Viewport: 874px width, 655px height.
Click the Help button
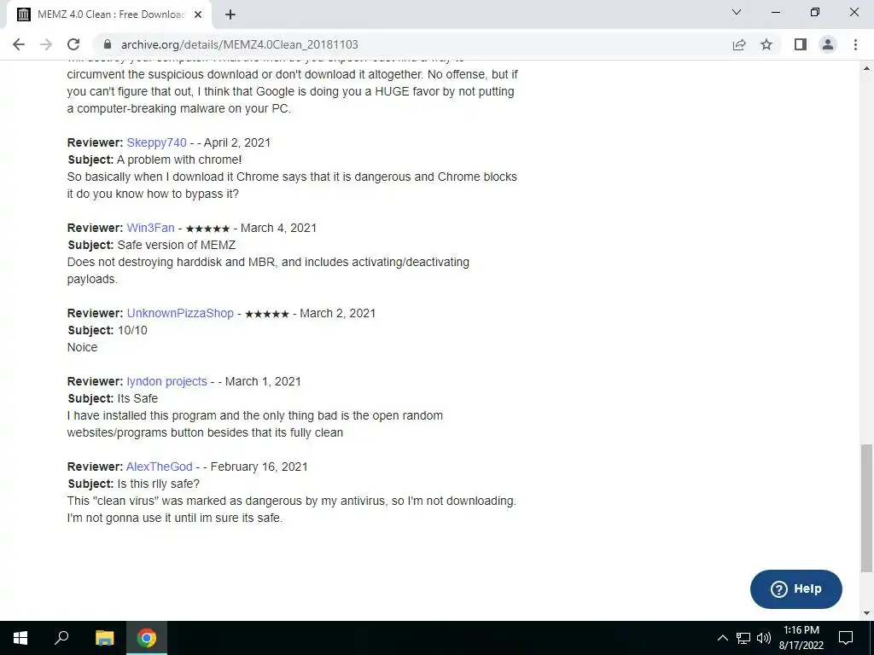pyautogui.click(x=796, y=588)
